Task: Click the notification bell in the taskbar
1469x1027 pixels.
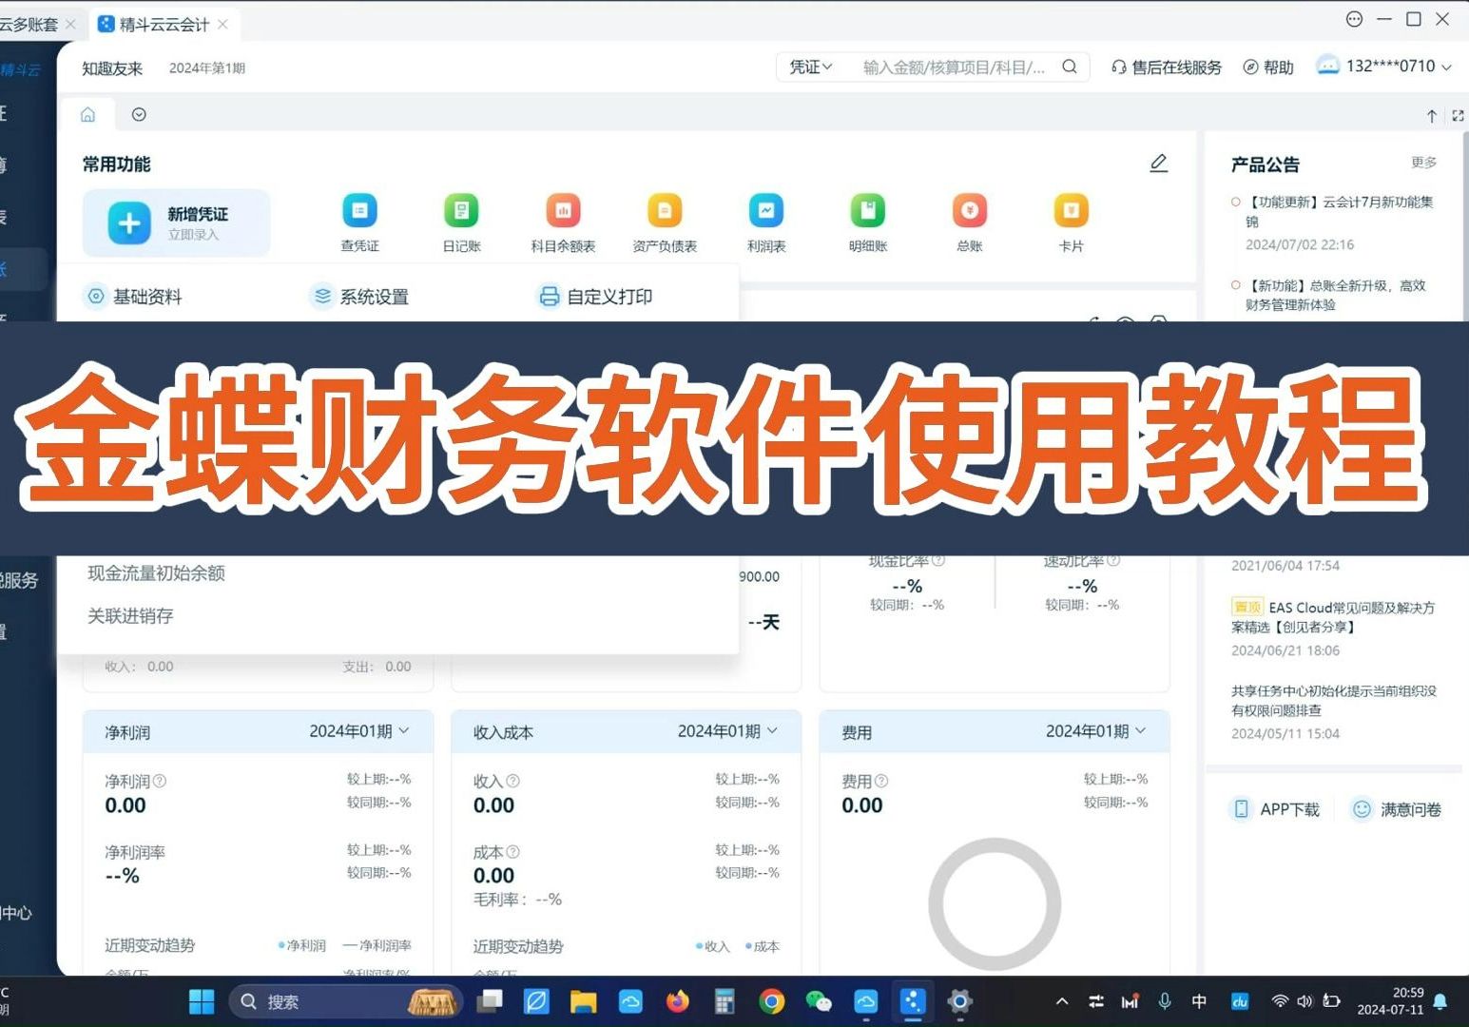Action: [1440, 1001]
